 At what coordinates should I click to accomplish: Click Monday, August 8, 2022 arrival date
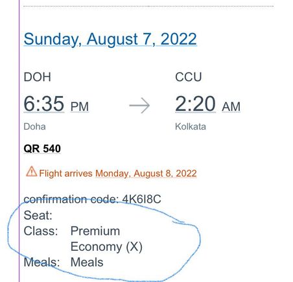(146, 173)
